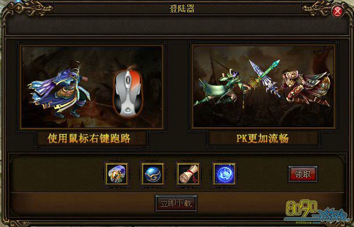This screenshot has height=227, width=354.
Task: Open the right PK battle preview image
Action: (263, 87)
